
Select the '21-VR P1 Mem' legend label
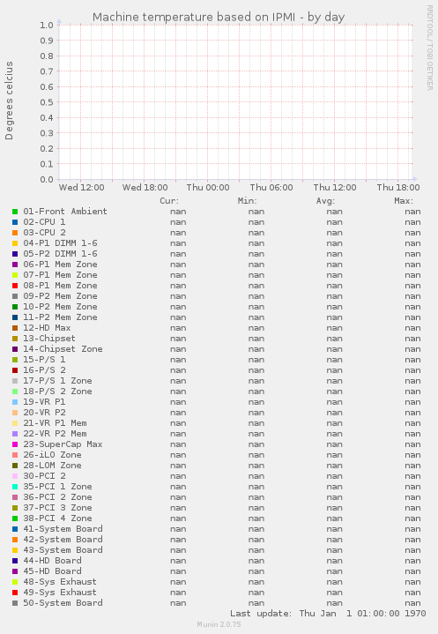[x=55, y=423]
